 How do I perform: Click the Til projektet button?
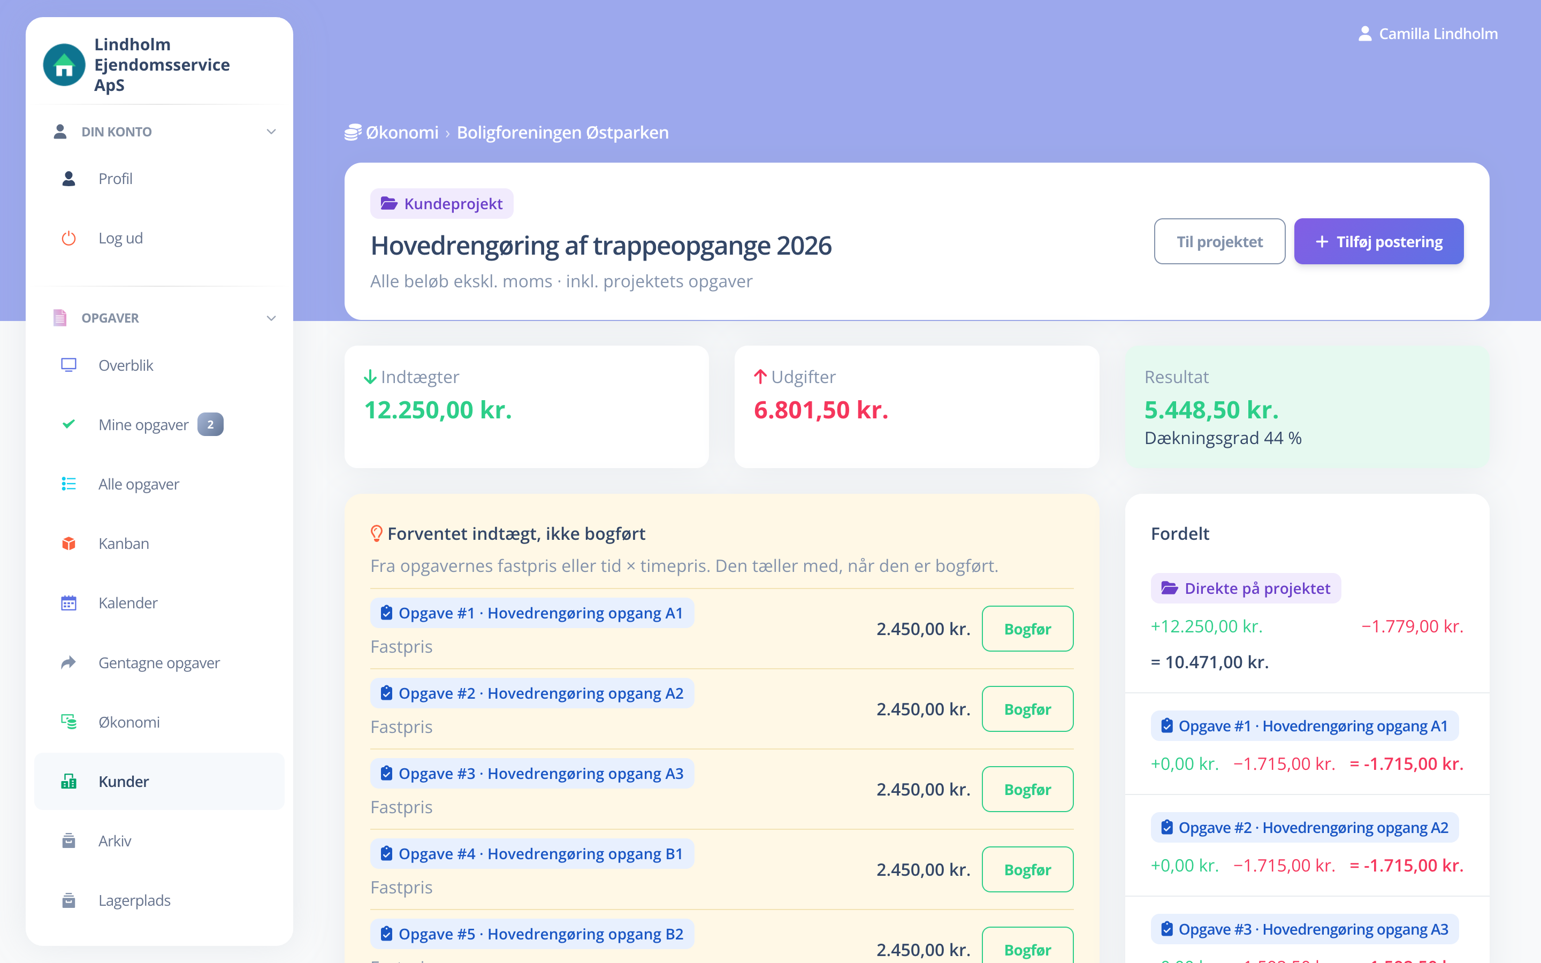[1219, 241]
